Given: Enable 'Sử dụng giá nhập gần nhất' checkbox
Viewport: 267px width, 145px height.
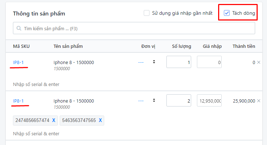Looking at the screenshot, I should [x=147, y=13].
